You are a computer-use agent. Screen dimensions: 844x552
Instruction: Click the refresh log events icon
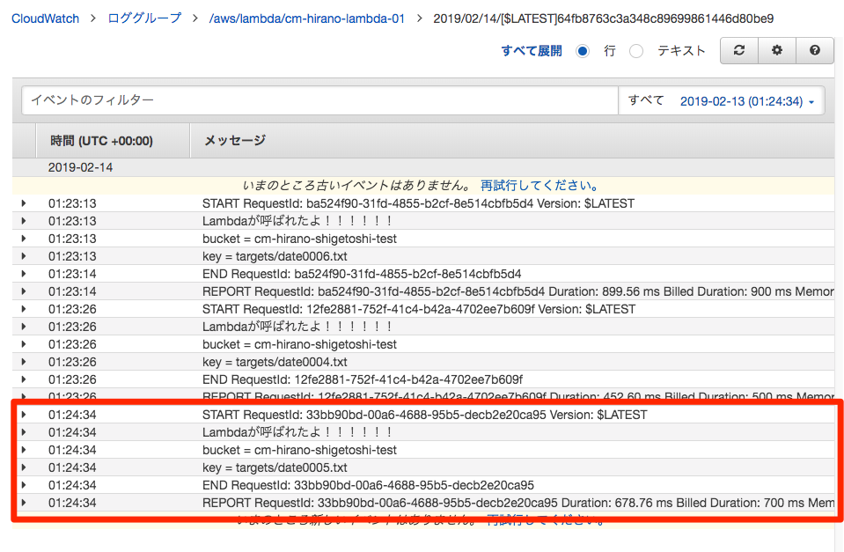[739, 51]
